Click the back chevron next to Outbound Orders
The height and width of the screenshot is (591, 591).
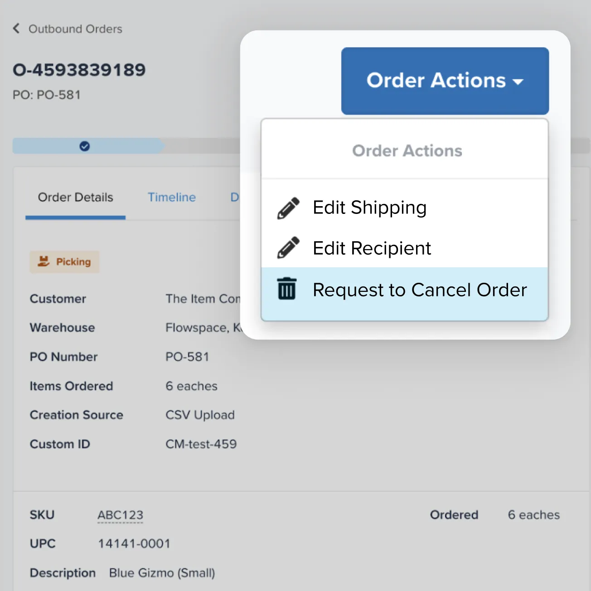16,28
